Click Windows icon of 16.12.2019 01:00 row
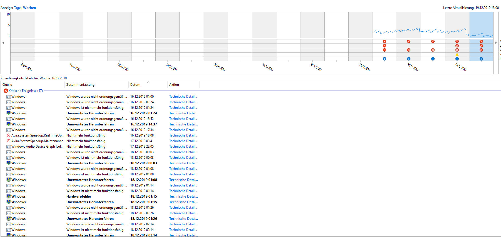501x237 pixels. (9, 97)
